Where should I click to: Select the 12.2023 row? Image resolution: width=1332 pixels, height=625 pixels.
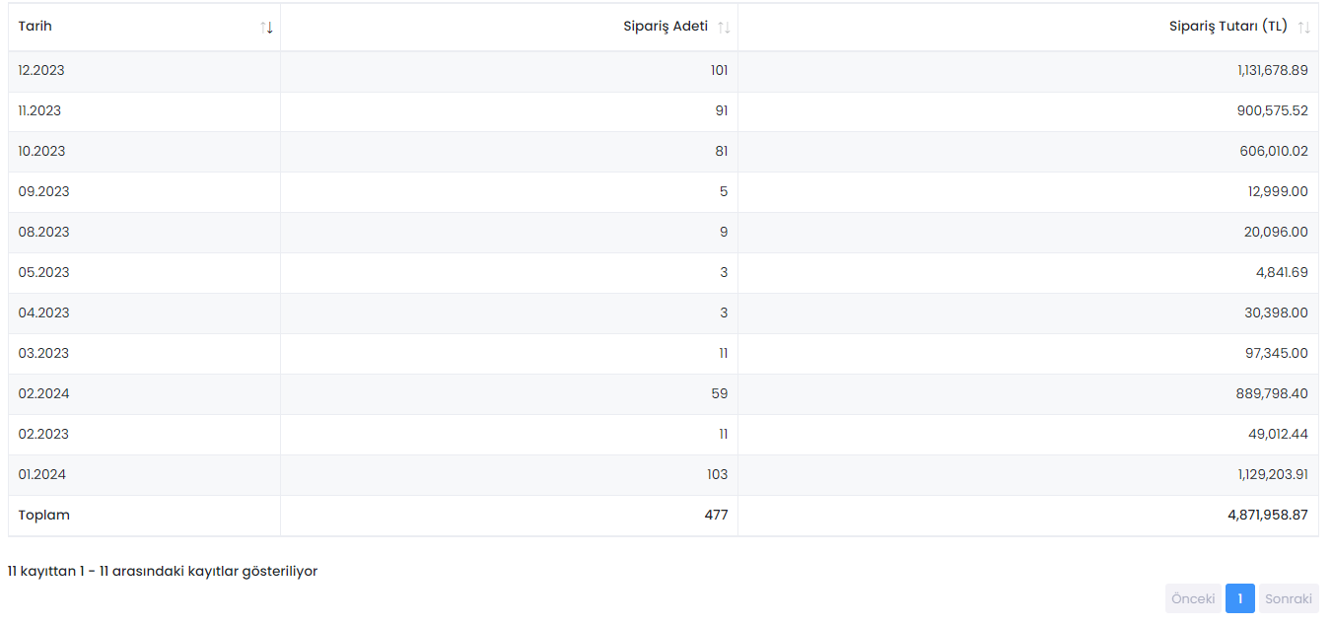(664, 71)
